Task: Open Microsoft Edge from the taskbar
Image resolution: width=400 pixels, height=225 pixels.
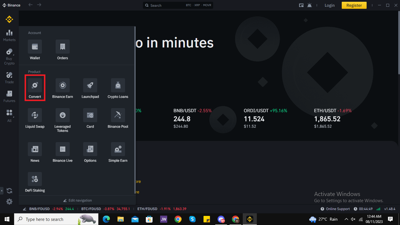Action: click(x=106, y=219)
